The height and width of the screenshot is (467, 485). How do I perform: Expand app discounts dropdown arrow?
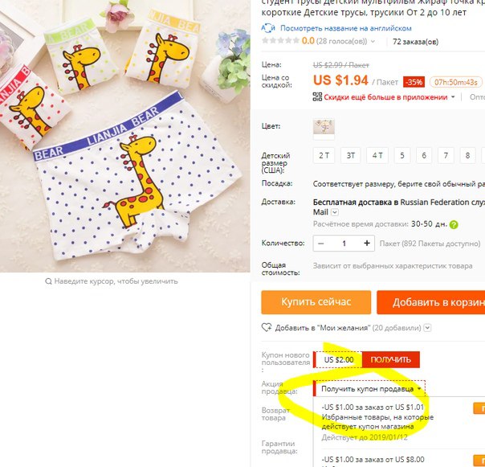pyautogui.click(x=453, y=97)
